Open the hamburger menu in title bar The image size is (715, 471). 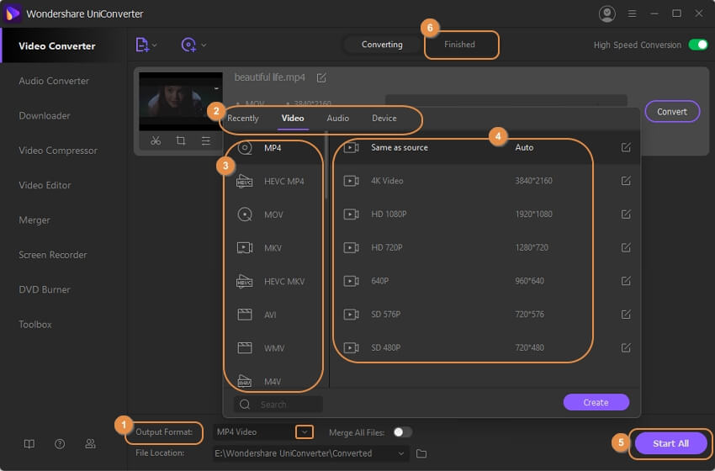[x=632, y=13]
